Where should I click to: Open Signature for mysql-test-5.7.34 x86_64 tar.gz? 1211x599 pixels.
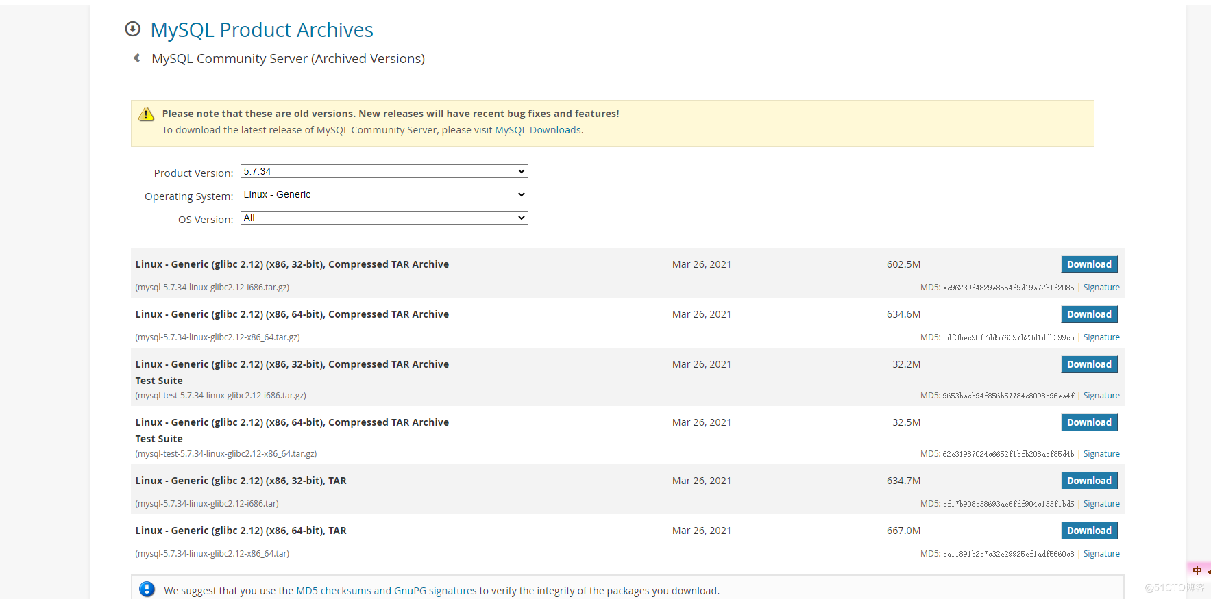[1101, 454]
